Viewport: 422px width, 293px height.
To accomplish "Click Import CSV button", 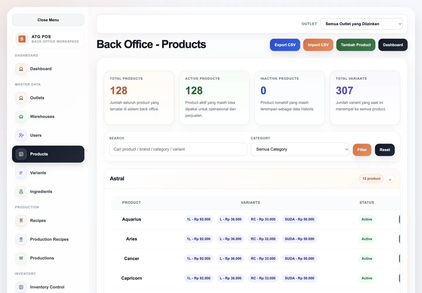I will coord(318,45).
